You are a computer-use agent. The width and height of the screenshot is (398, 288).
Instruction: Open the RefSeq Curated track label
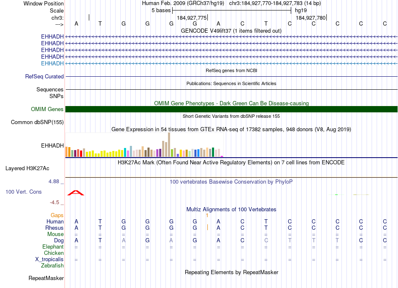point(44,77)
